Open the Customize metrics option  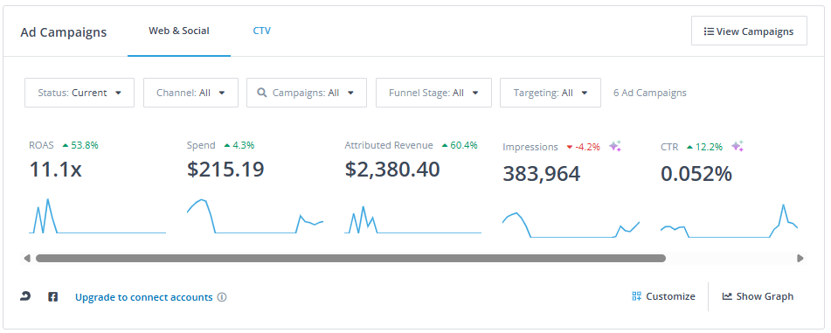[x=663, y=296]
